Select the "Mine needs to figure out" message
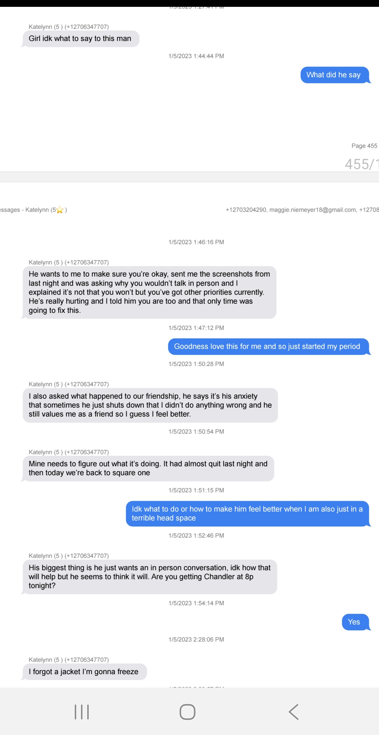Image resolution: width=379 pixels, height=735 pixels. coord(148,468)
